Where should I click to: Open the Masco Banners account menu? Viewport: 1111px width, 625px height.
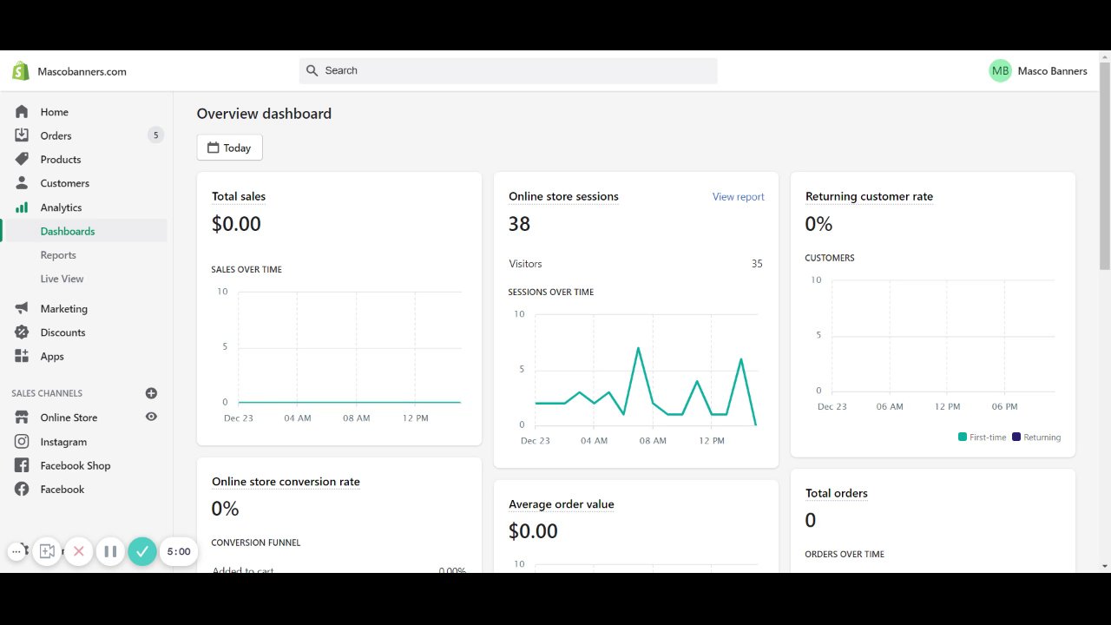(1037, 71)
